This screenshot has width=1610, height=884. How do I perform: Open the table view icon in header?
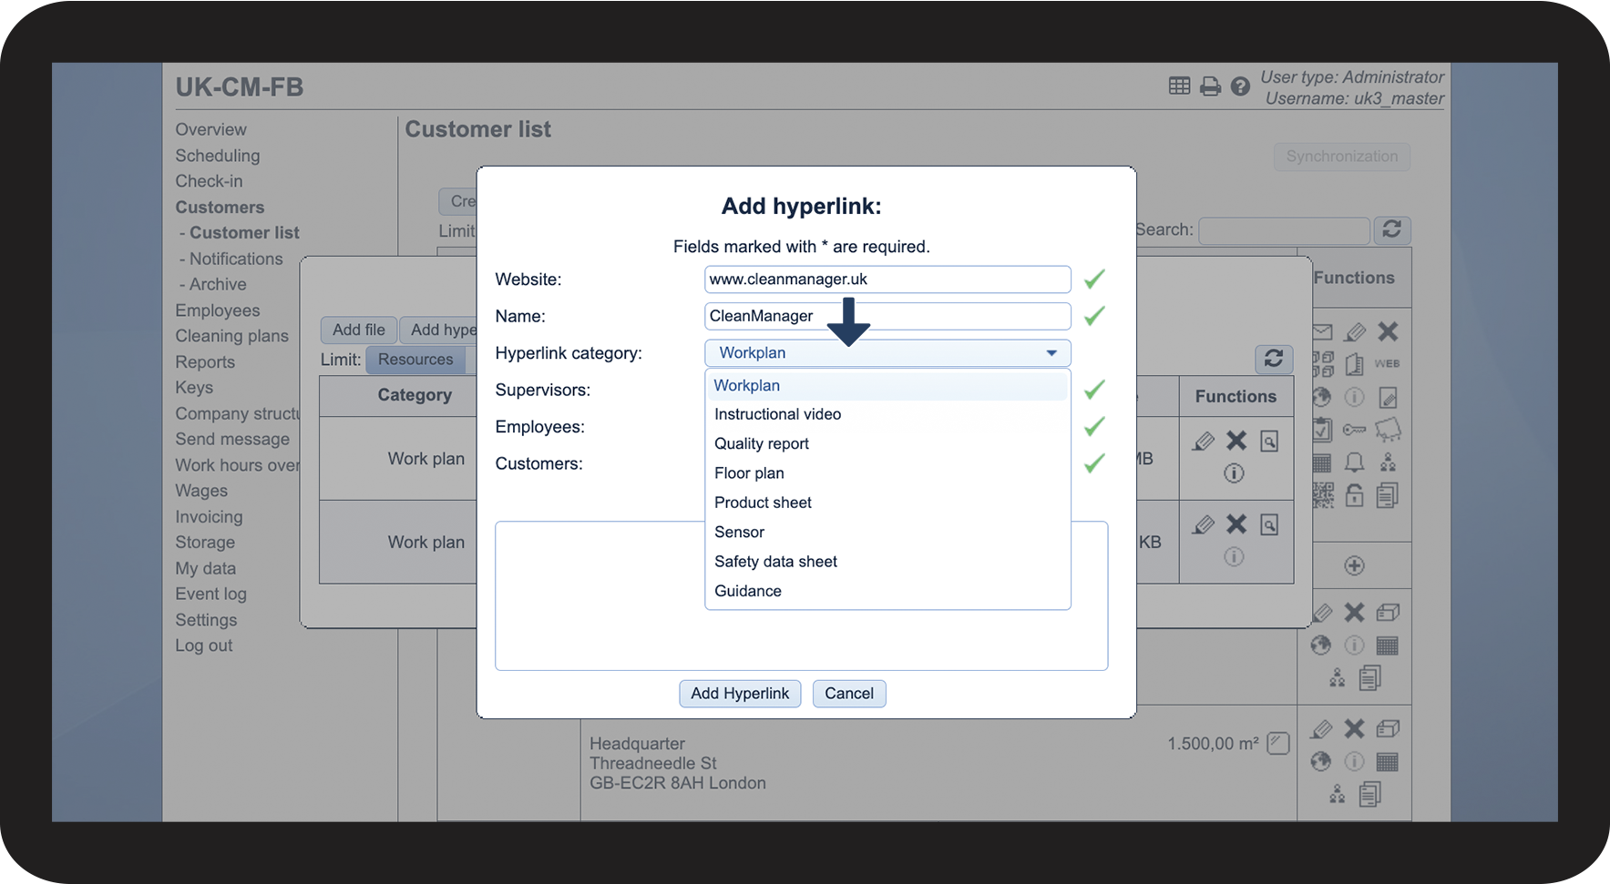(1179, 86)
